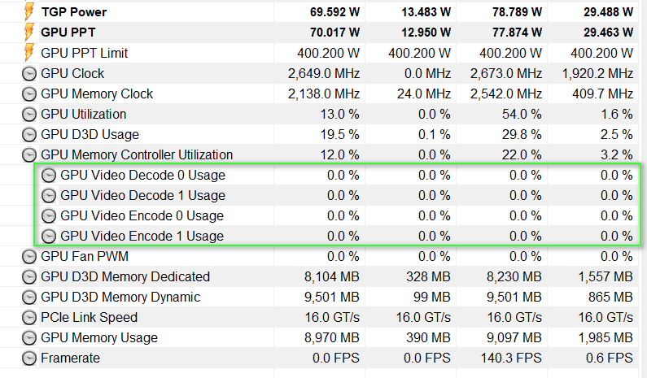Image resolution: width=647 pixels, height=378 pixels.
Task: Select the GPU Video Decode 1 Usage sensor
Action: 142,195
